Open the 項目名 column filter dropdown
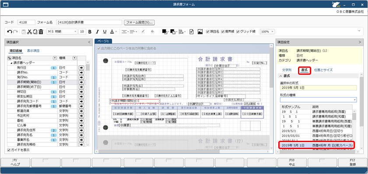 tap(55, 58)
